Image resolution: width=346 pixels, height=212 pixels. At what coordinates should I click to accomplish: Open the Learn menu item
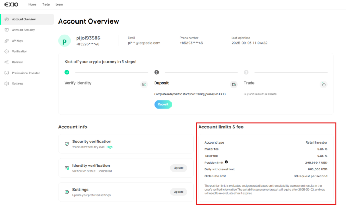tap(59, 4)
